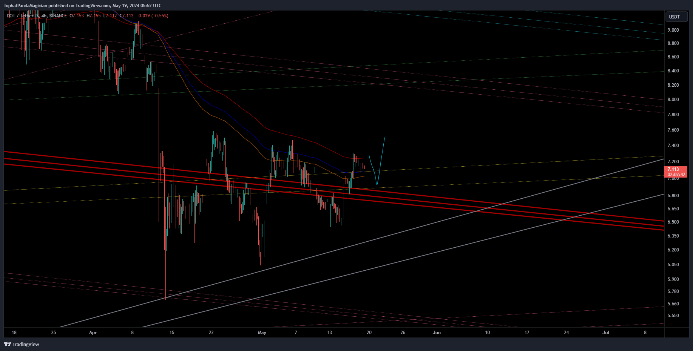This screenshot has width=693, height=351.
Task: Click the 7.800 price axis label
Action: (x=673, y=115)
